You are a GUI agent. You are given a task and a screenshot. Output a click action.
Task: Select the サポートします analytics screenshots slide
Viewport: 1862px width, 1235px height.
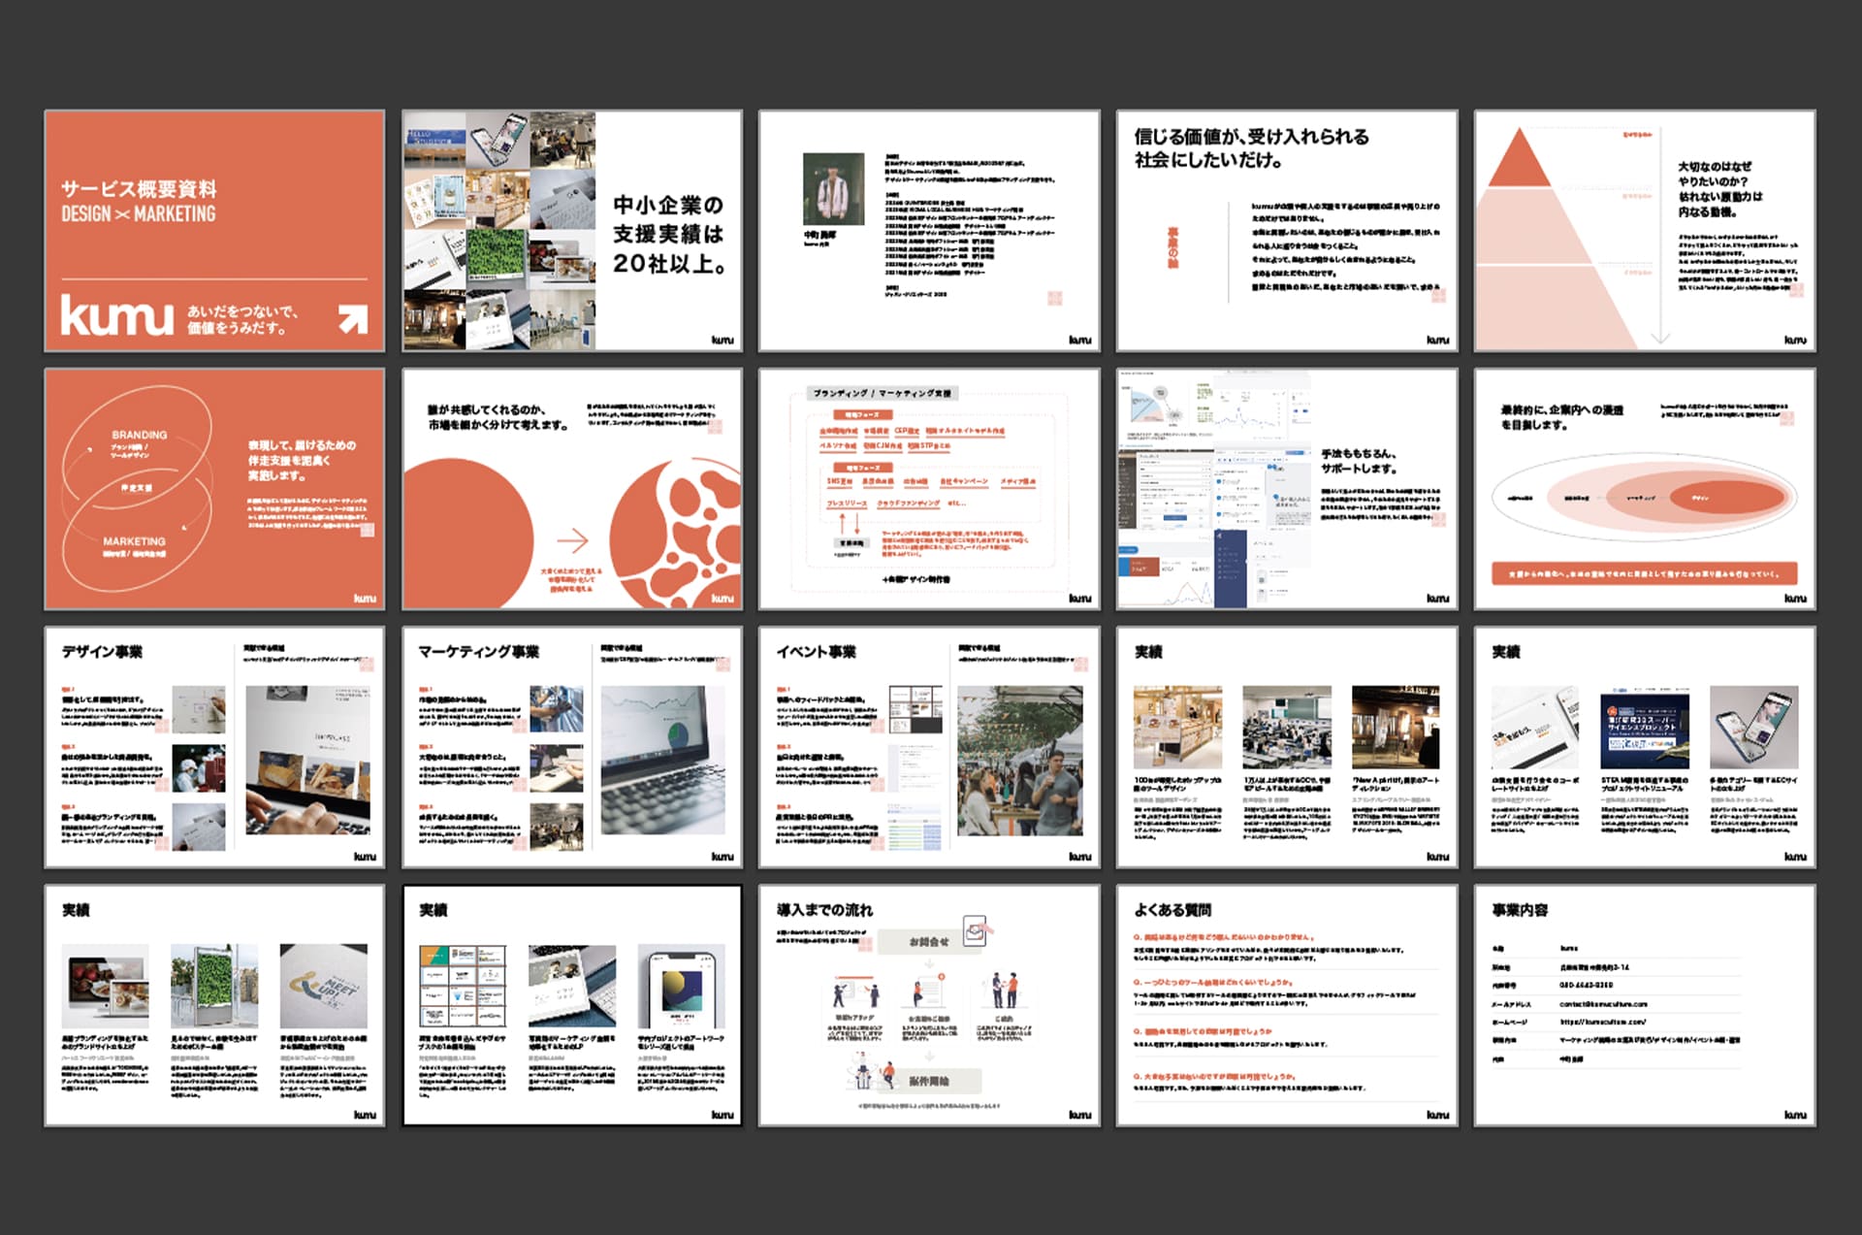click(x=1287, y=489)
